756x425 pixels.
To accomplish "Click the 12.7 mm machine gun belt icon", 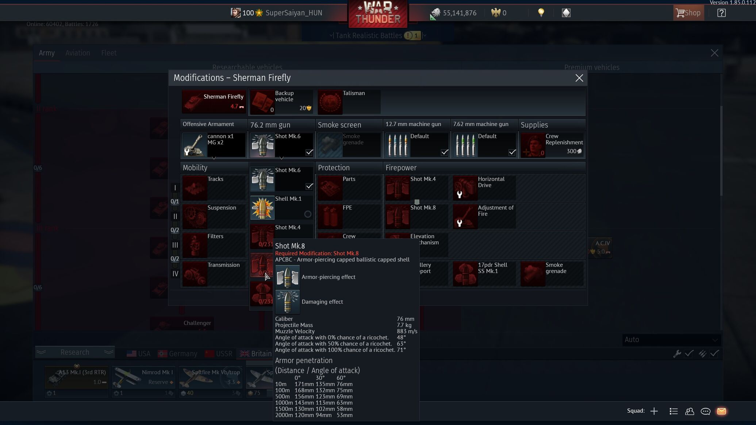I will click(x=397, y=145).
